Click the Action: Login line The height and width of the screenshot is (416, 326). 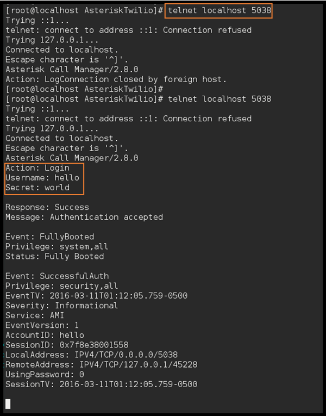(37, 168)
